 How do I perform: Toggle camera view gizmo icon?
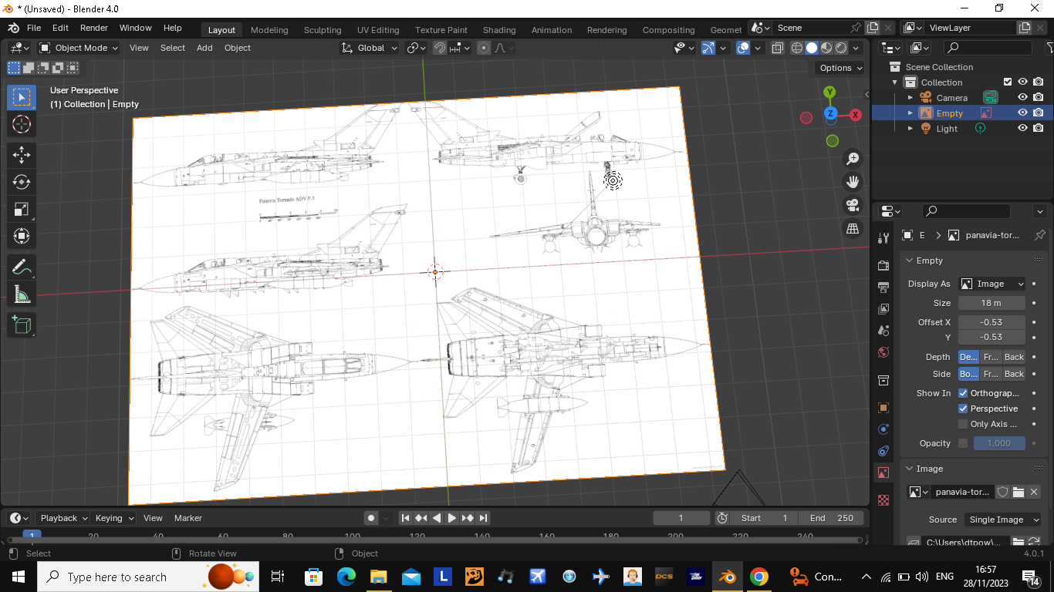[853, 205]
